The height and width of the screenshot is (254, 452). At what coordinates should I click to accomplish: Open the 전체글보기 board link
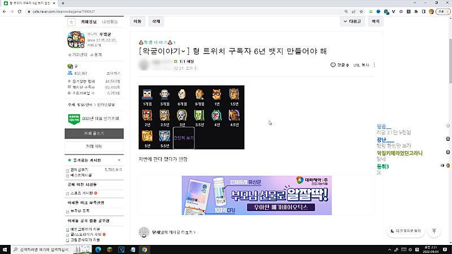(x=79, y=170)
